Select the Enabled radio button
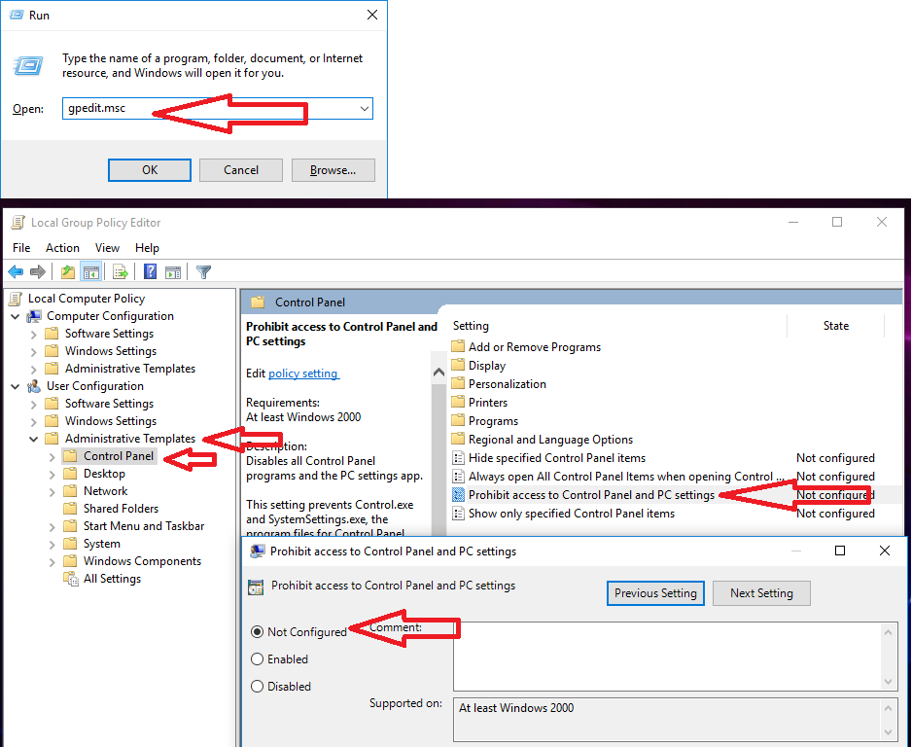The width and height of the screenshot is (912, 747). click(x=257, y=659)
